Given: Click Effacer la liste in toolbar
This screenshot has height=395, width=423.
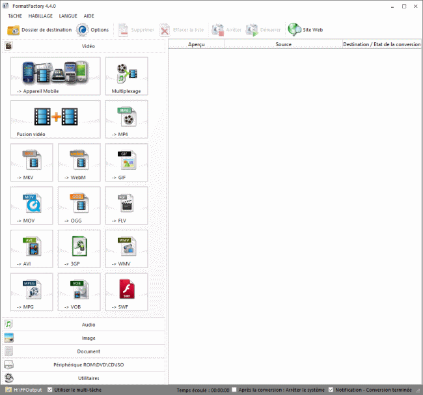Looking at the screenshot, I should coord(182,30).
